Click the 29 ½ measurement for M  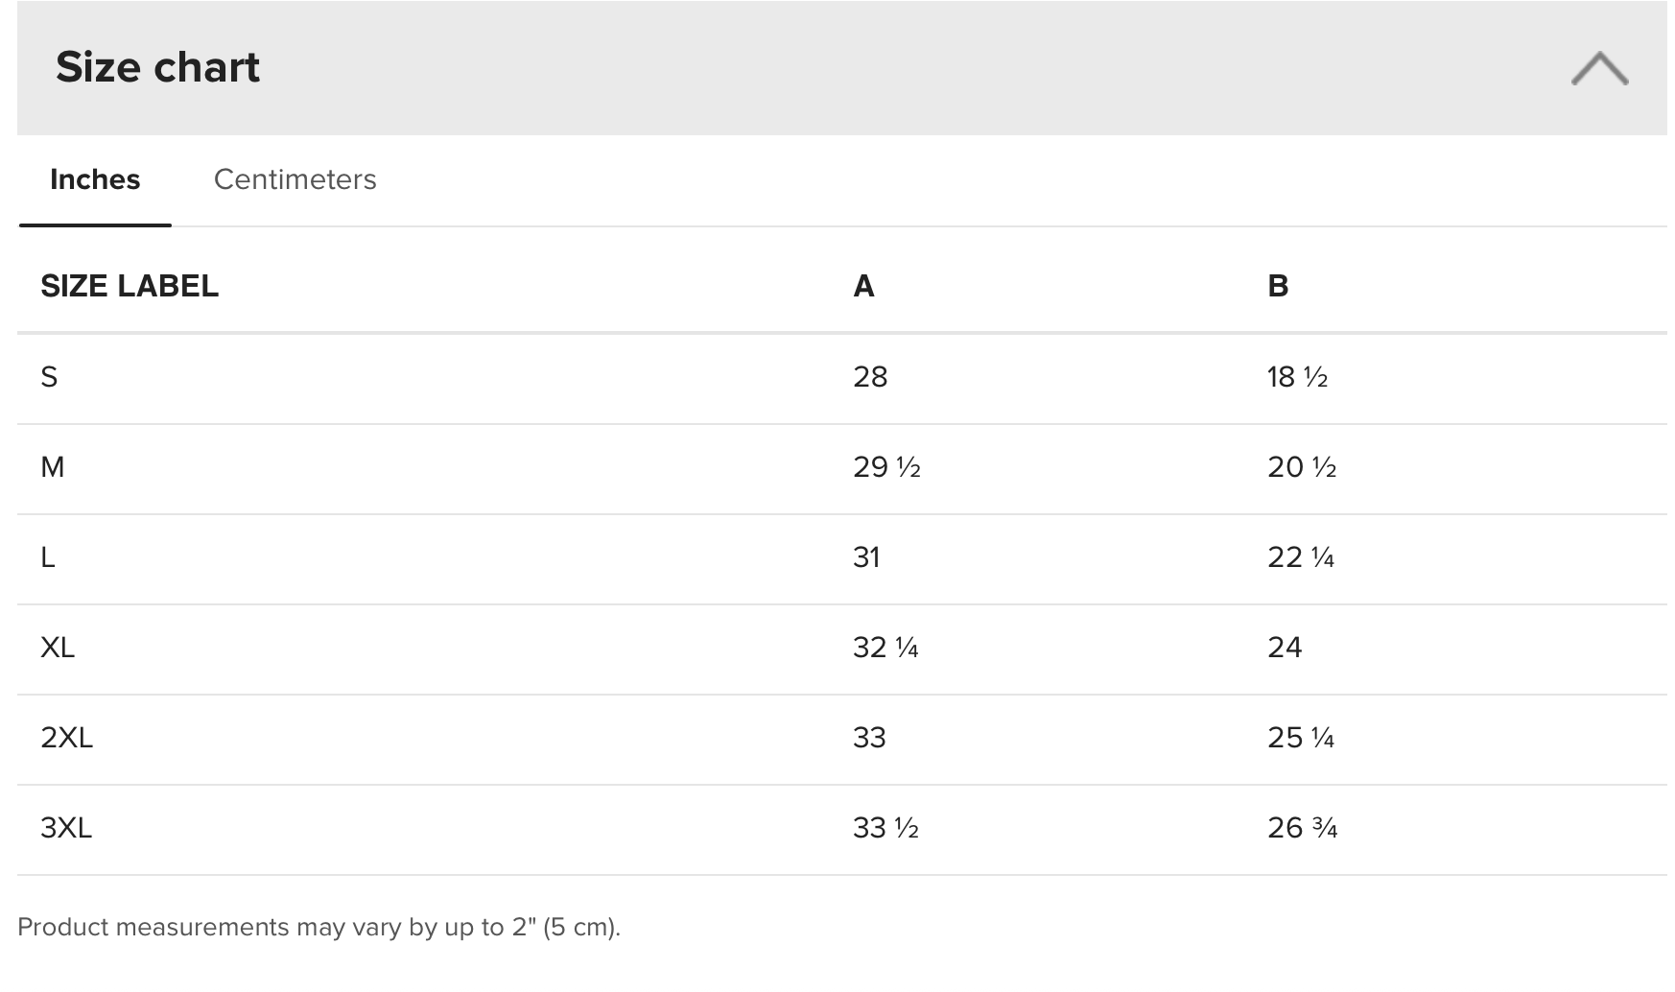[886, 467]
